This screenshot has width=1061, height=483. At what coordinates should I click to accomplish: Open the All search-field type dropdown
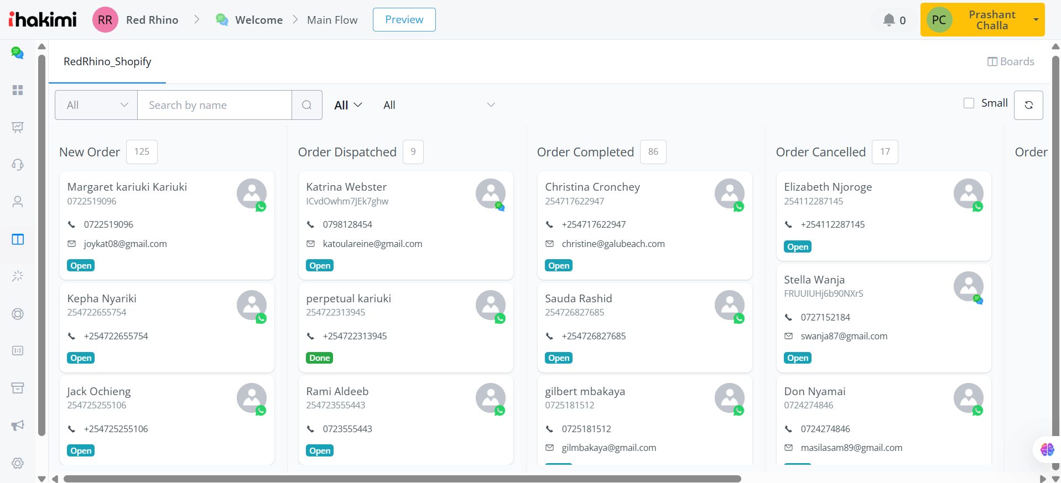point(96,105)
